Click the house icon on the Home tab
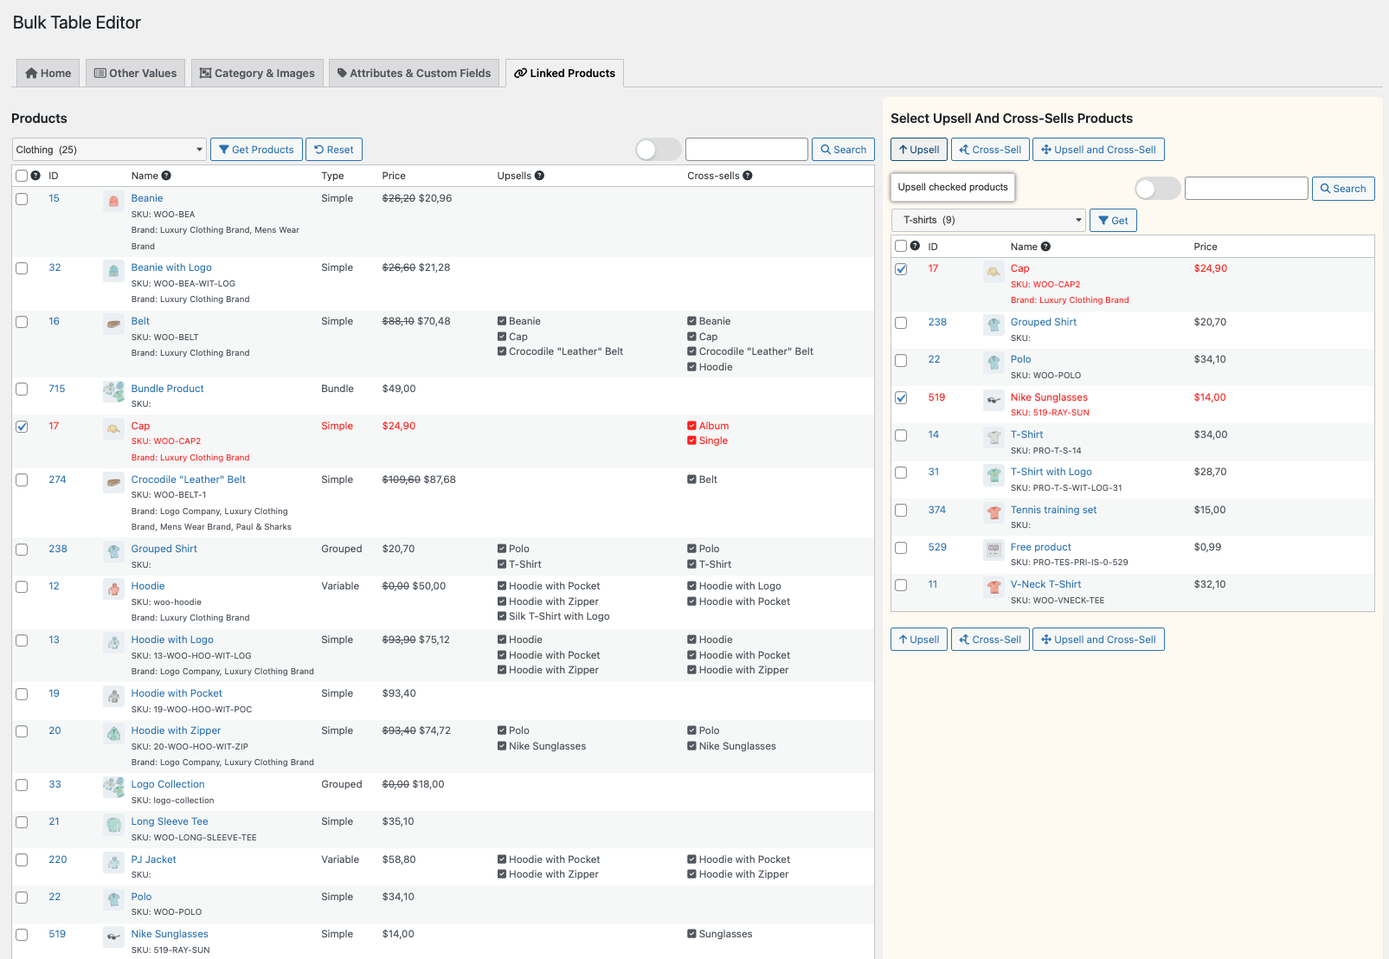The width and height of the screenshot is (1389, 959). click(x=30, y=73)
